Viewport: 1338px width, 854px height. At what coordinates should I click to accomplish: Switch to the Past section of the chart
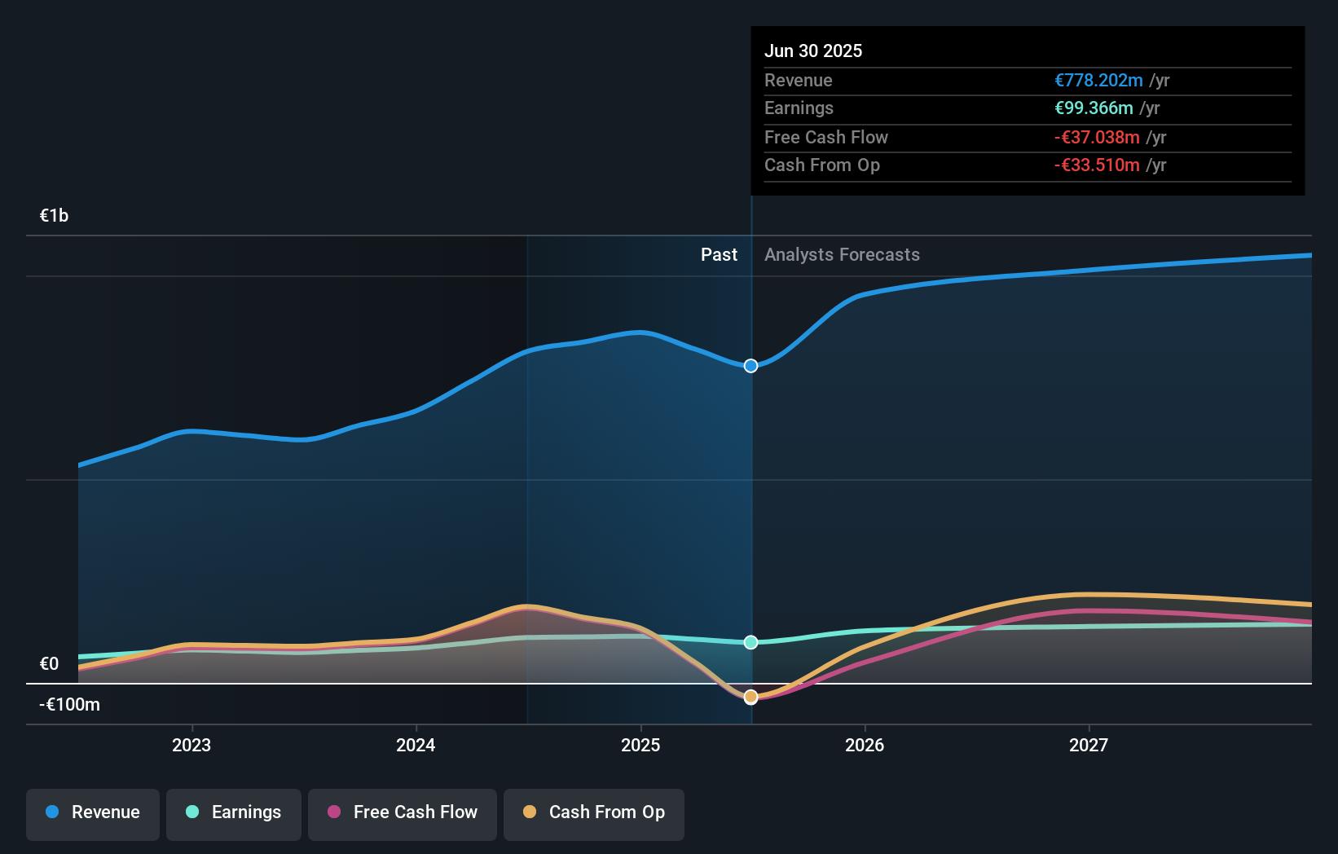pyautogui.click(x=719, y=254)
